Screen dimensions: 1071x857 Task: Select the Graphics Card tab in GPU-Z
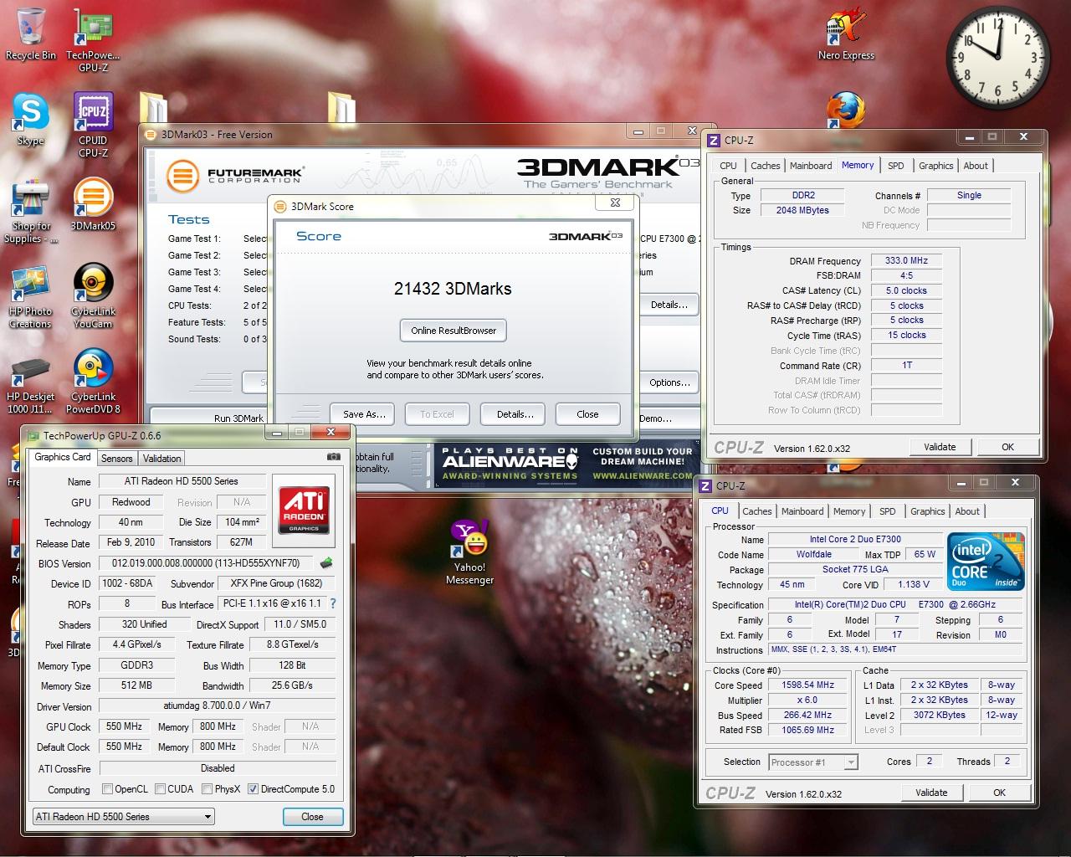(63, 457)
